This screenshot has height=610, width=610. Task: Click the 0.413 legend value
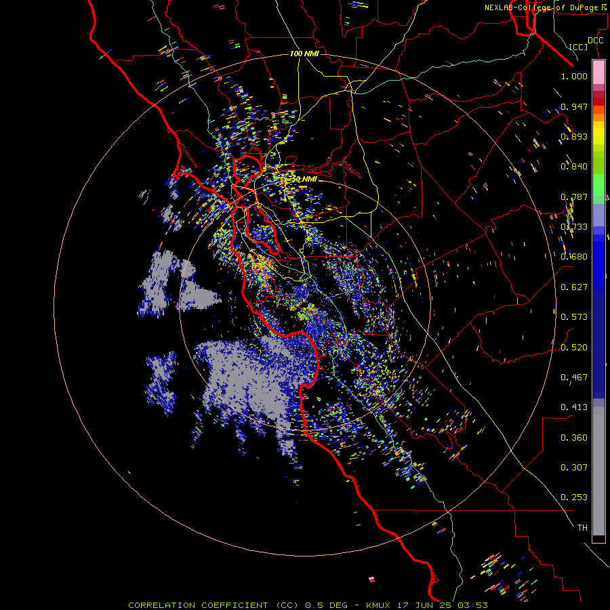pos(574,407)
